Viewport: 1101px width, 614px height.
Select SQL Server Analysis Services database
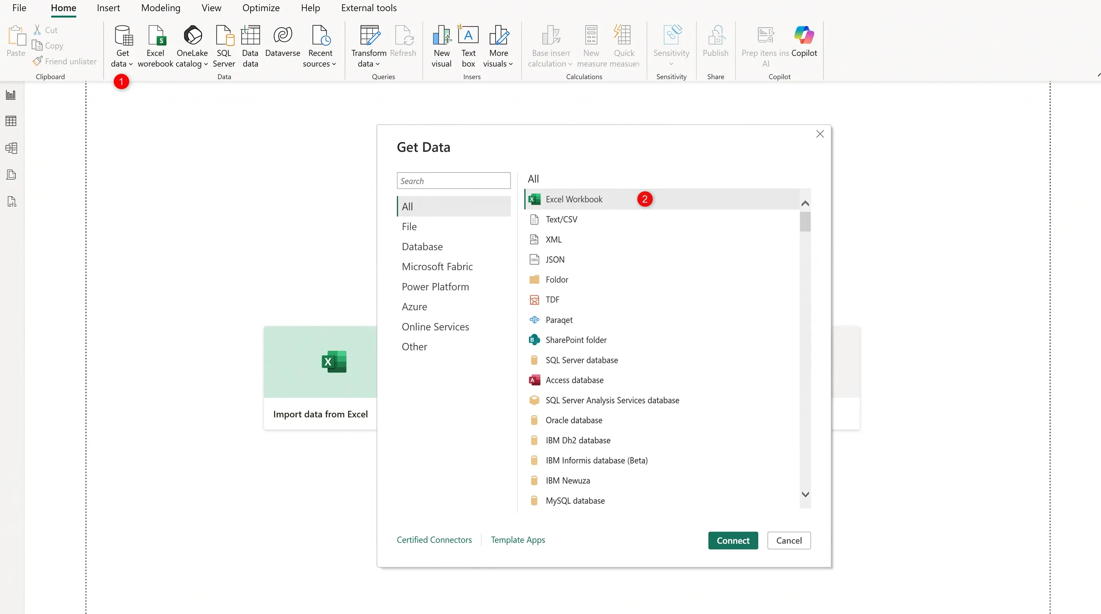[662, 400]
